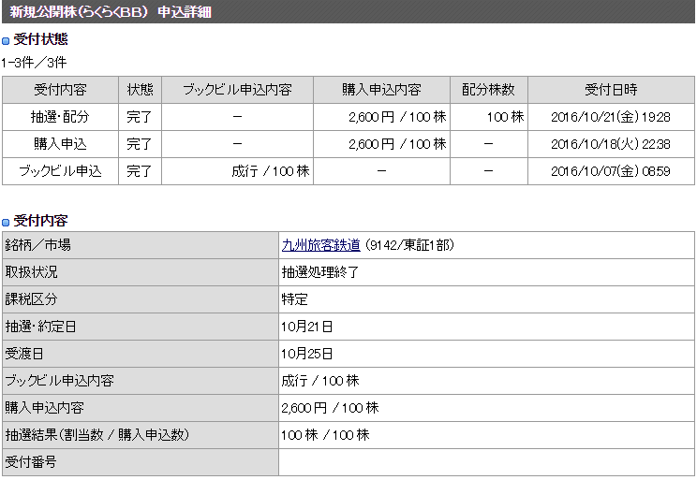Click the ブックビル申込内容 column header
697x480 pixels.
(237, 90)
